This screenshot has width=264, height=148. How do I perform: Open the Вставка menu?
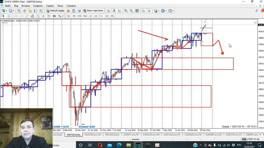26,6
